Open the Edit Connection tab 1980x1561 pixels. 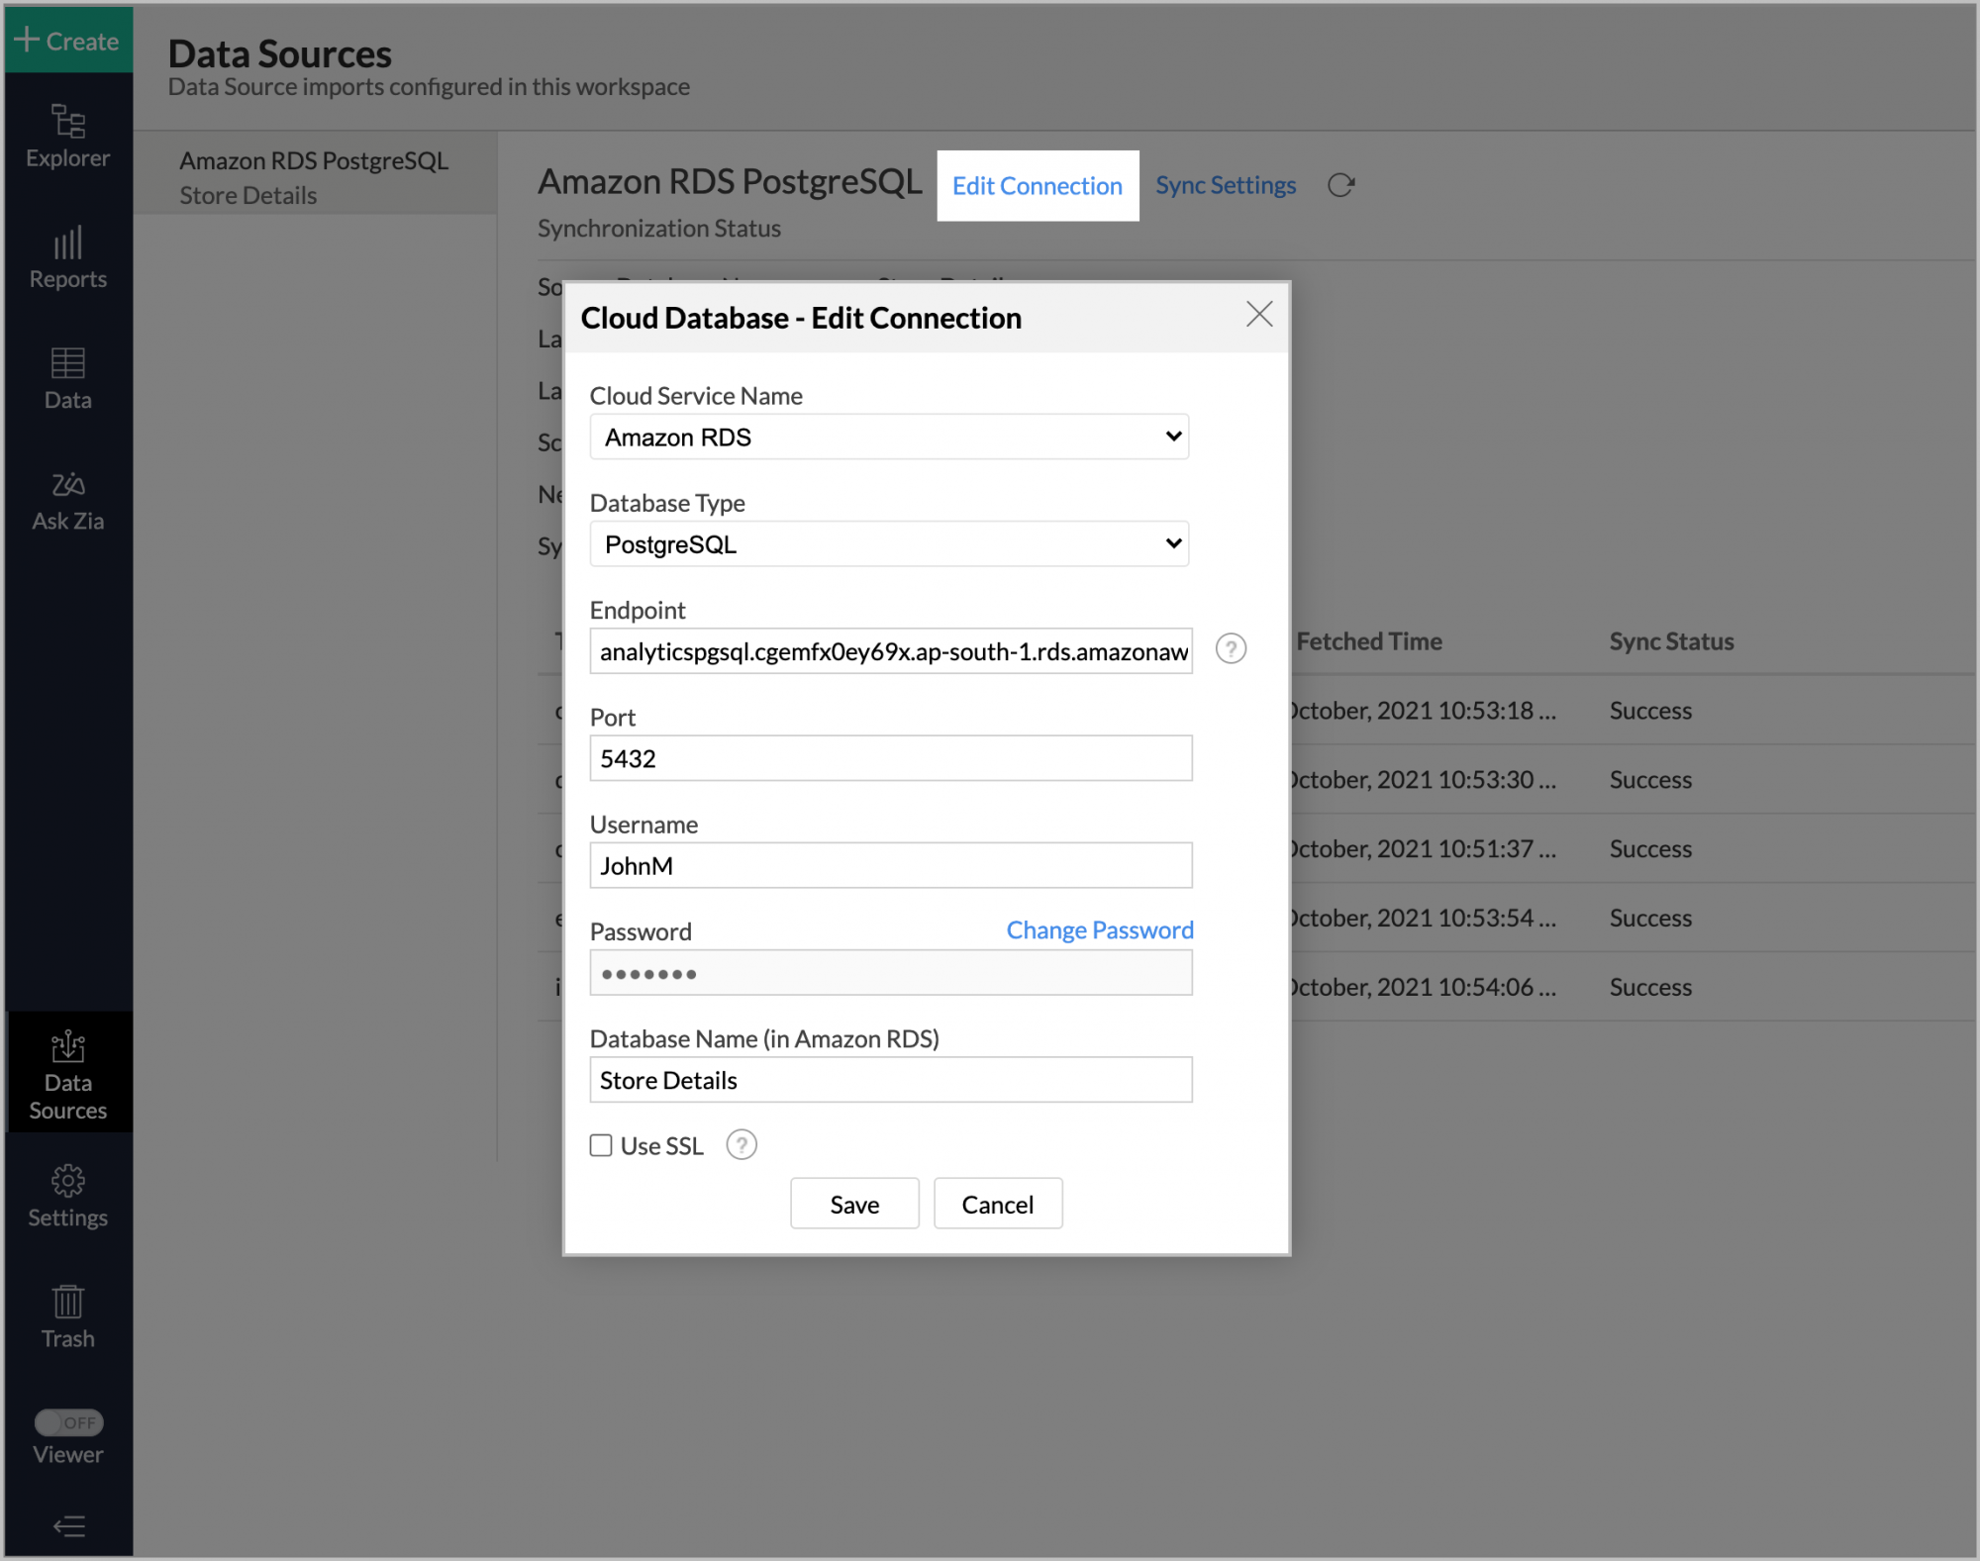coord(1038,185)
